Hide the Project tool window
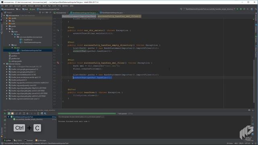This screenshot has width=258, height=145. (x=50, y=12)
